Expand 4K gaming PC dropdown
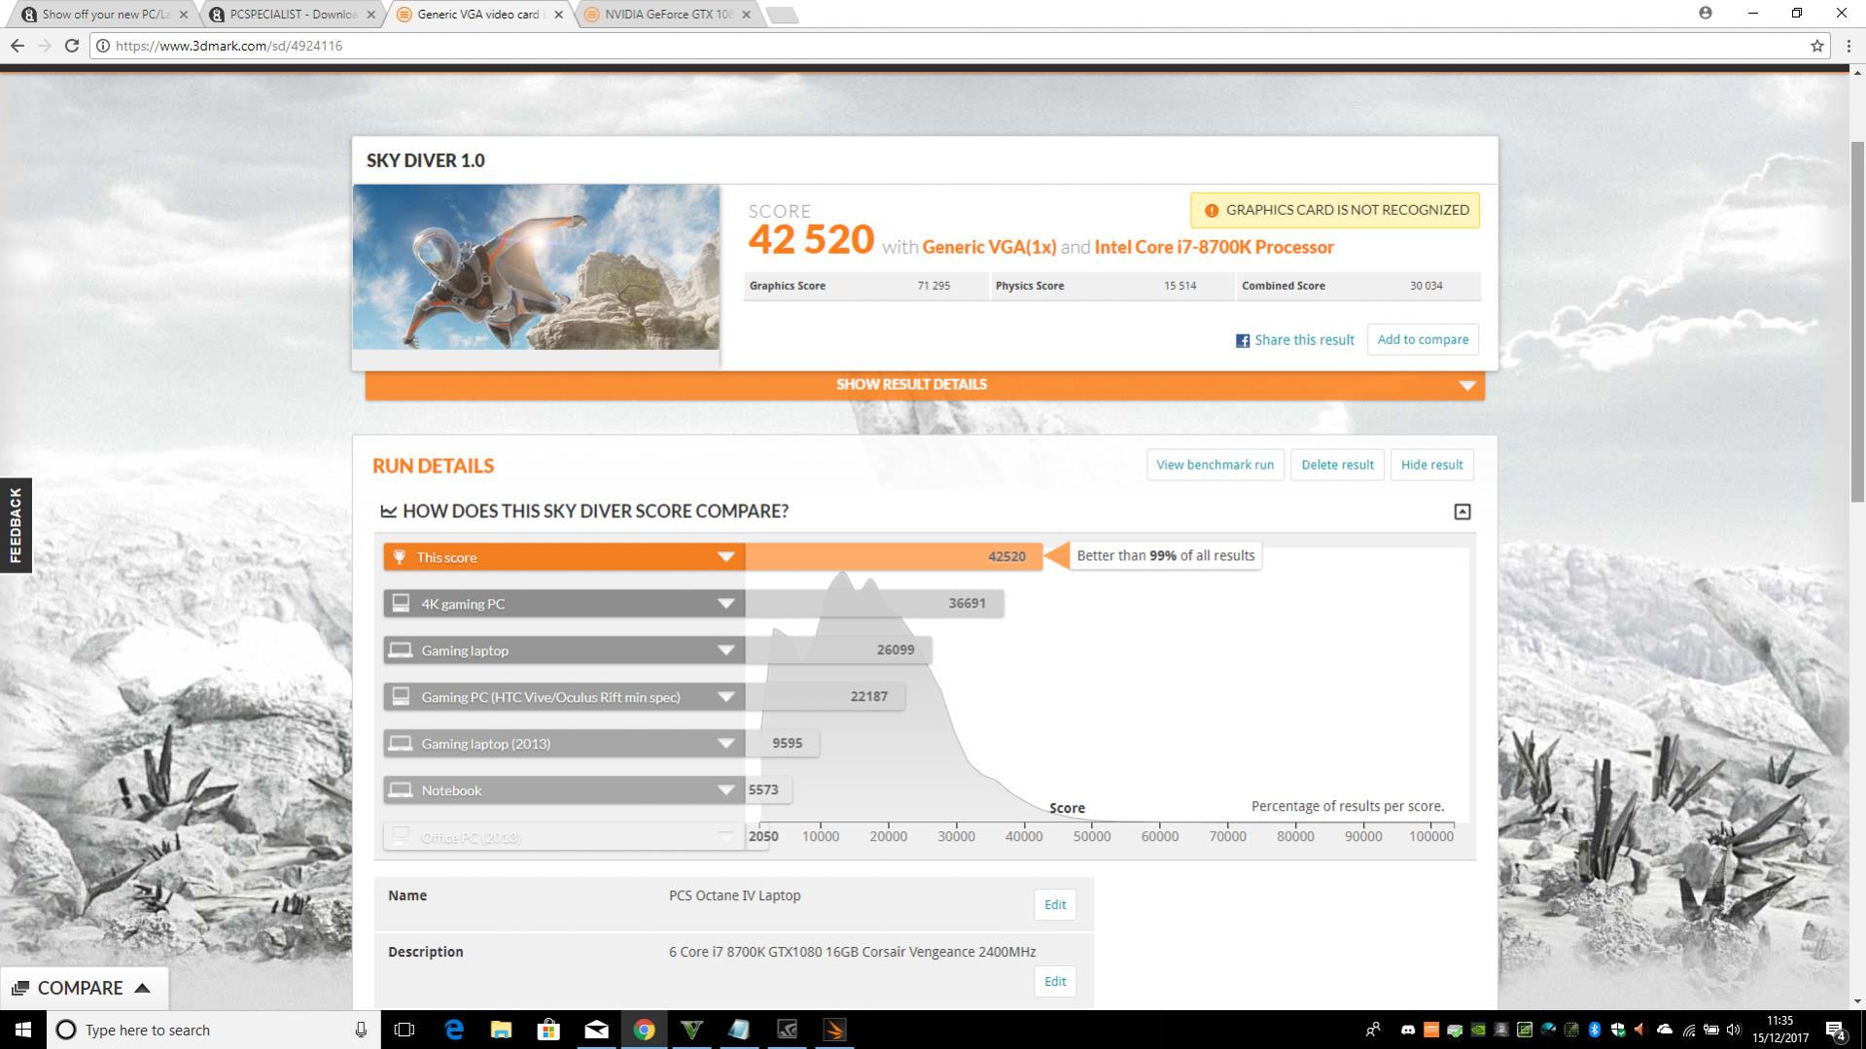Viewport: 1866px width, 1049px height. tap(725, 604)
